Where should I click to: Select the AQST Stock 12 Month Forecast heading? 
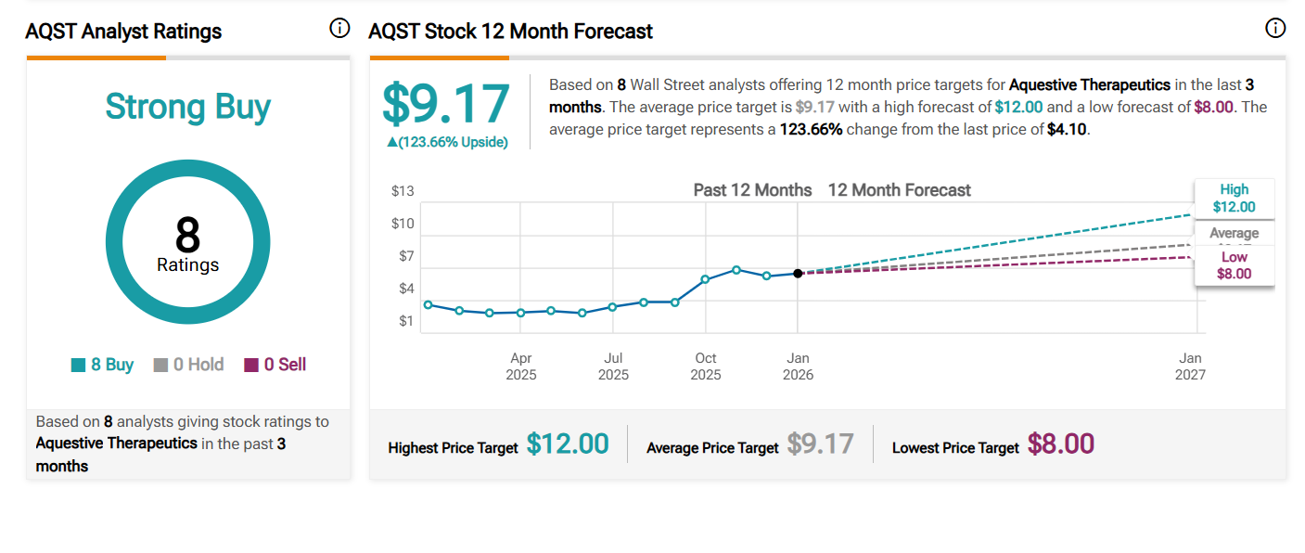[510, 32]
